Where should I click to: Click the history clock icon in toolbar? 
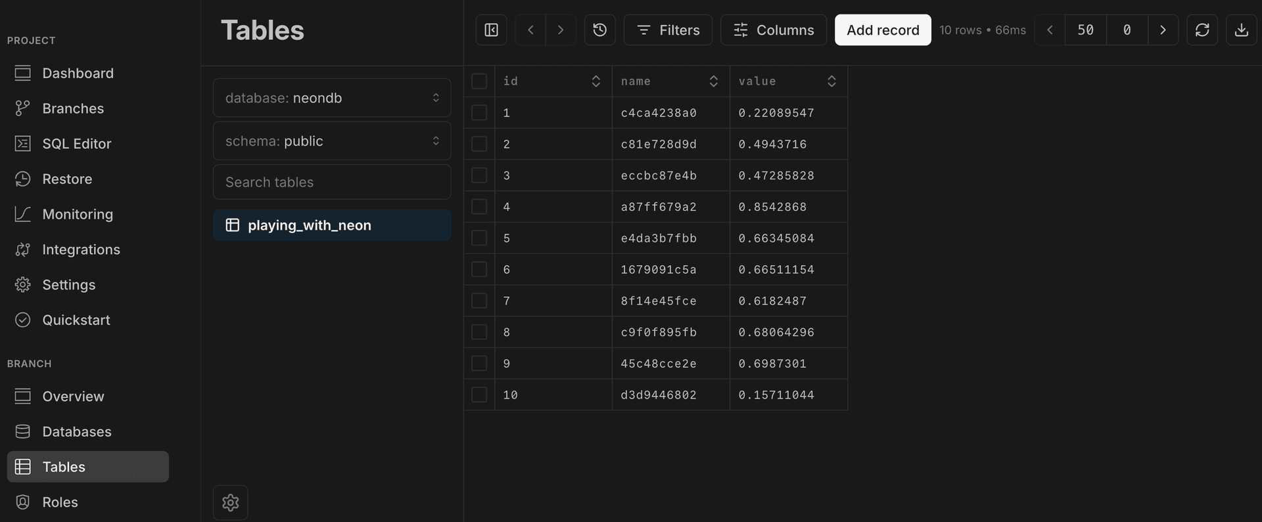[x=599, y=30]
